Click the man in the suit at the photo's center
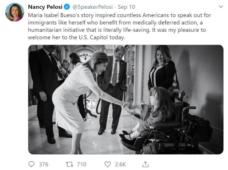Screen dimensions: 228x170 click(114, 82)
